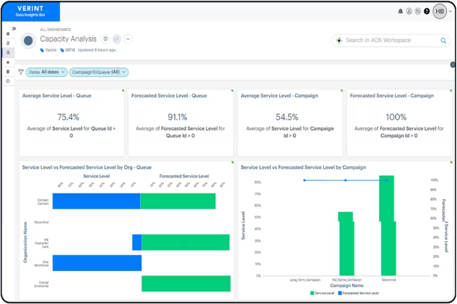
Task: Expand the account menu chevron beside HB
Action: click(450, 11)
